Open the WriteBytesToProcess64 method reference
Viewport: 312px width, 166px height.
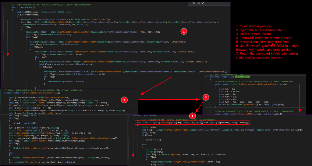click(x=34, y=148)
